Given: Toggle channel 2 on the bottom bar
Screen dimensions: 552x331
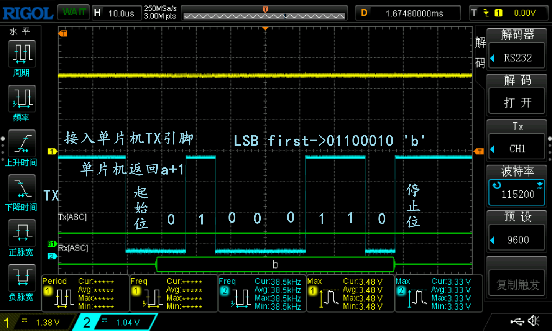Looking at the screenshot, I should (116, 322).
